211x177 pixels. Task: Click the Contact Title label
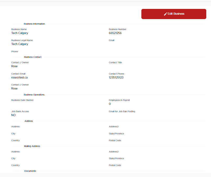tap(115, 62)
